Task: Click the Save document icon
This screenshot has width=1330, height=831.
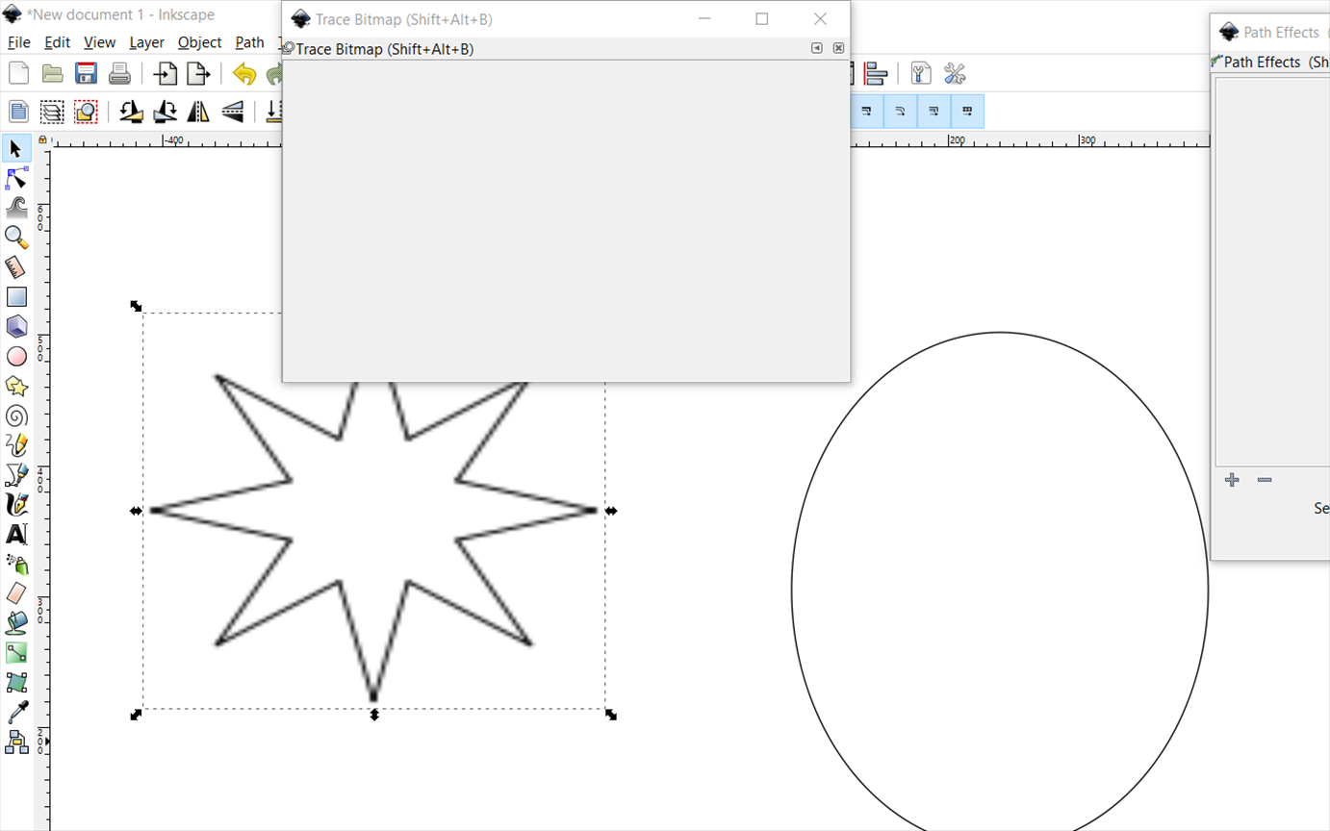Action: coord(86,74)
